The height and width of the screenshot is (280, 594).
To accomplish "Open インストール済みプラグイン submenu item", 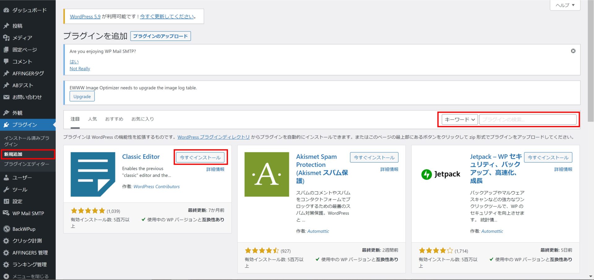I will coord(27,141).
